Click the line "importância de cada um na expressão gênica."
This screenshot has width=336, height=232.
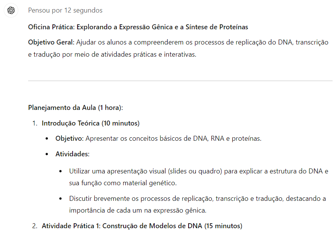[x=138, y=210]
